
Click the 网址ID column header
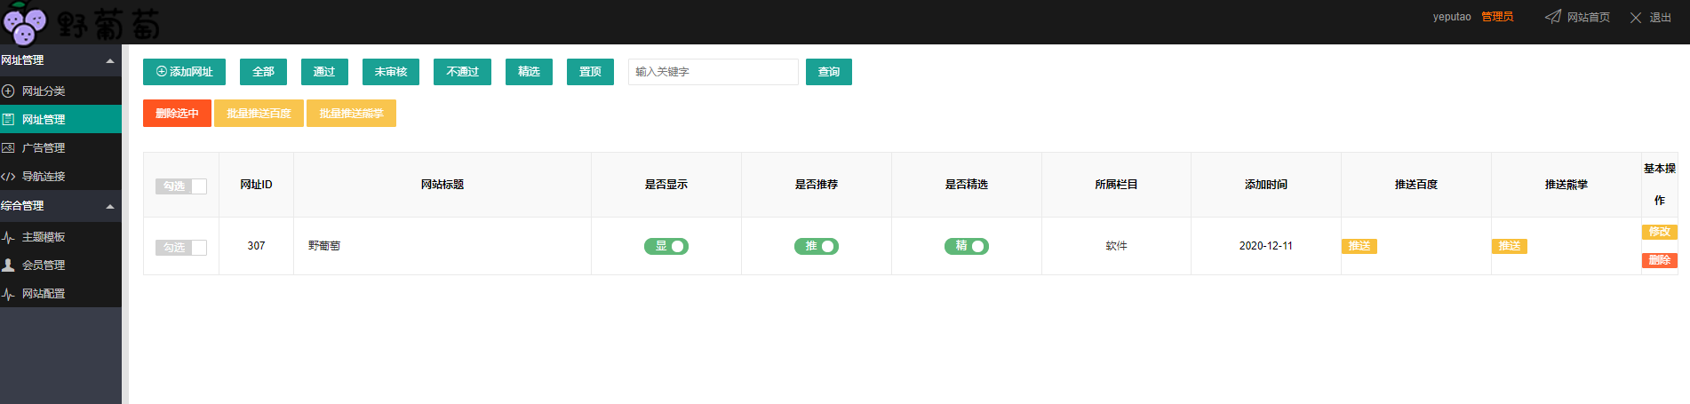tap(256, 185)
